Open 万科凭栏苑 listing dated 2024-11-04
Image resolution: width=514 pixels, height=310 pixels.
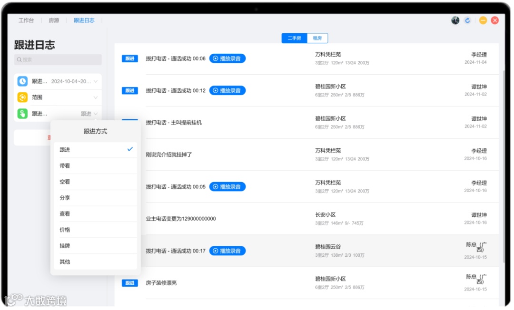328,54
